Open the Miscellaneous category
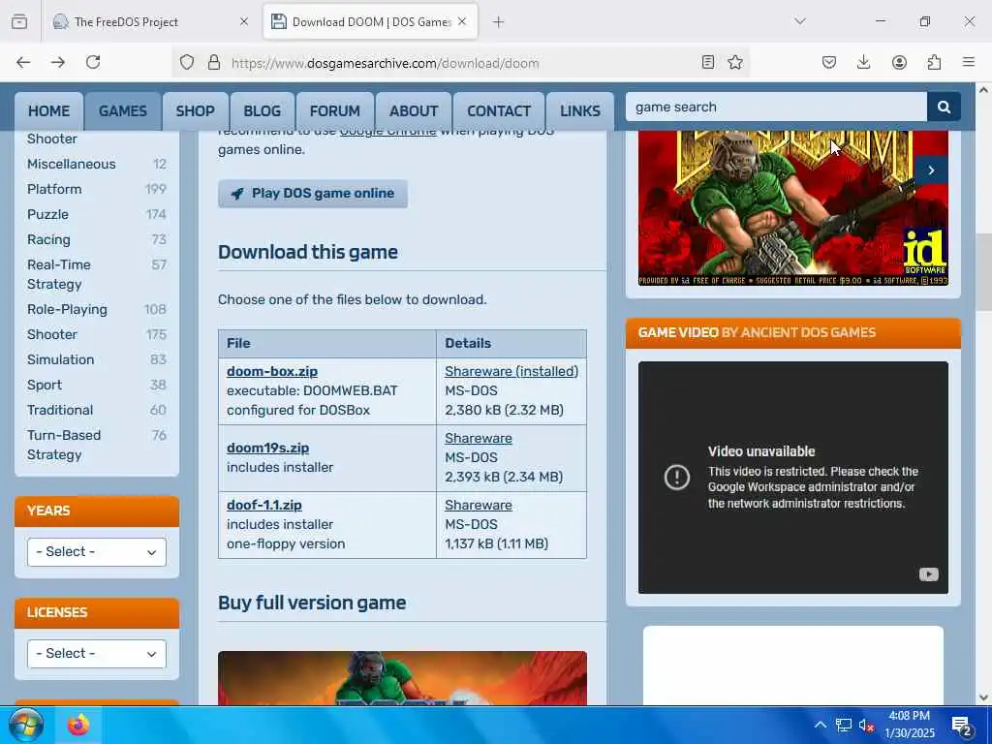 pos(72,164)
